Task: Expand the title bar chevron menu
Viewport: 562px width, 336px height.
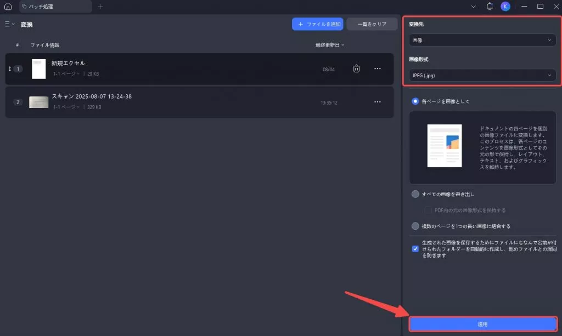Action: tap(474, 7)
